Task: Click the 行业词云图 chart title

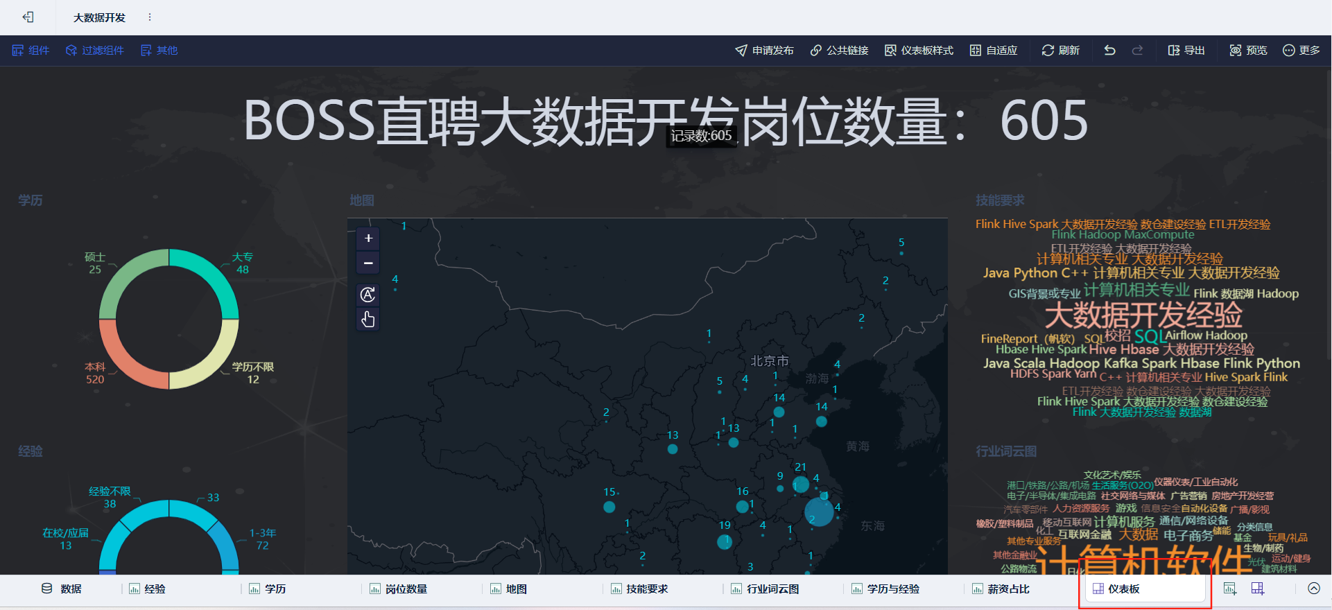Action: tap(1006, 451)
